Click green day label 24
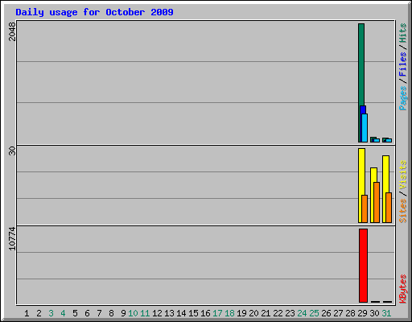The height and width of the screenshot is (322, 412). [x=302, y=313]
